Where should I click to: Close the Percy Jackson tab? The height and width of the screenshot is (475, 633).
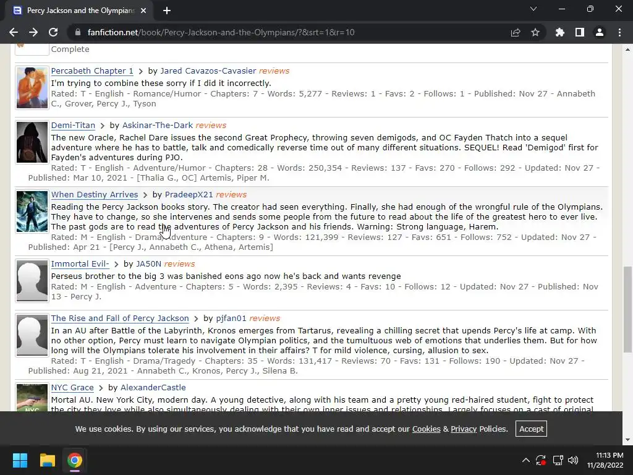pyautogui.click(x=143, y=11)
